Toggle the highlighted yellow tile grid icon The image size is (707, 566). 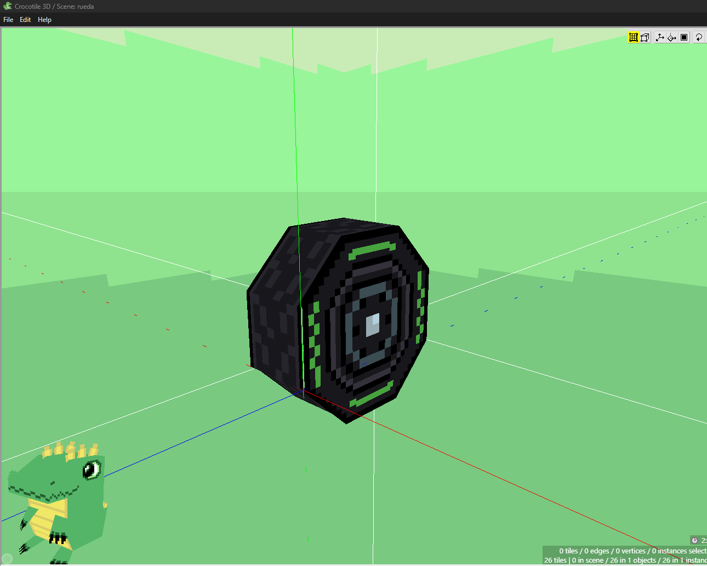[x=633, y=37]
